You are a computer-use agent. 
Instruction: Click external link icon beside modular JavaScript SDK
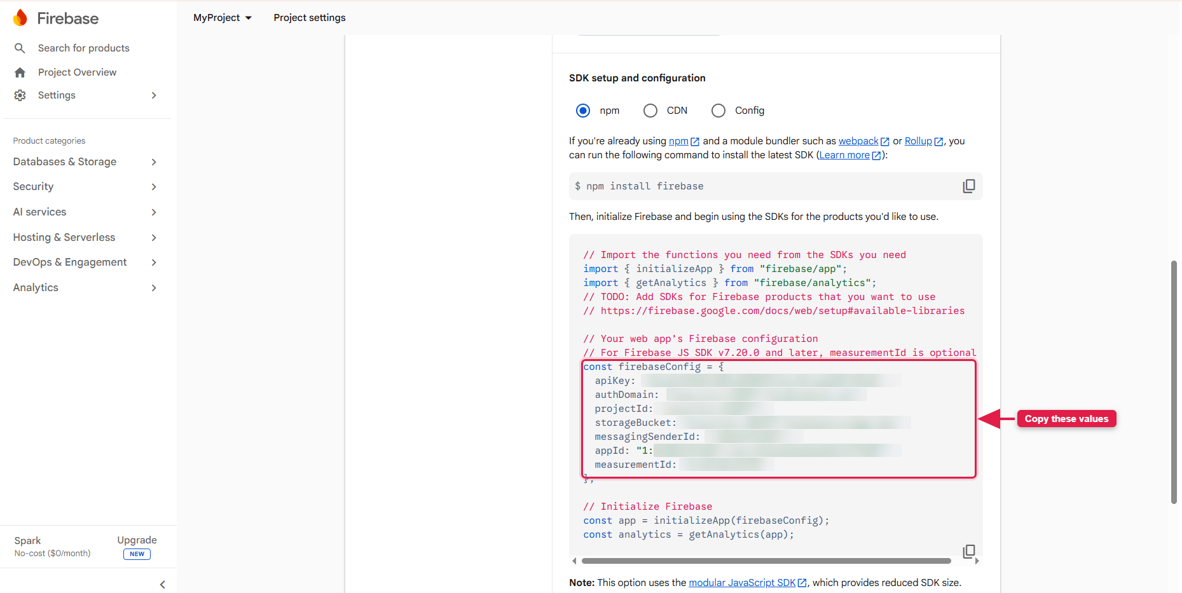pyautogui.click(x=802, y=583)
